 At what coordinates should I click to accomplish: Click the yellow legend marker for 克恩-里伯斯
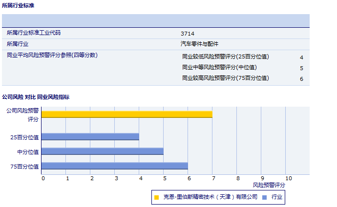coord(157,197)
